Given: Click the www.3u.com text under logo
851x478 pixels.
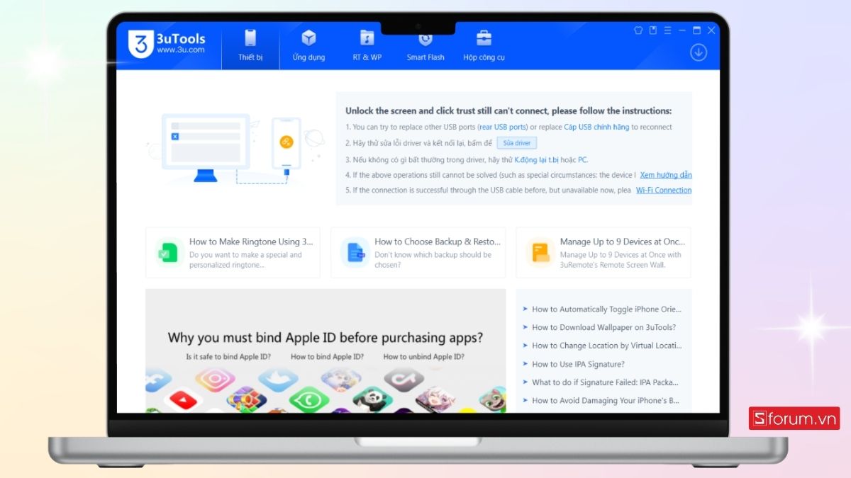Looking at the screenshot, I should (181, 50).
